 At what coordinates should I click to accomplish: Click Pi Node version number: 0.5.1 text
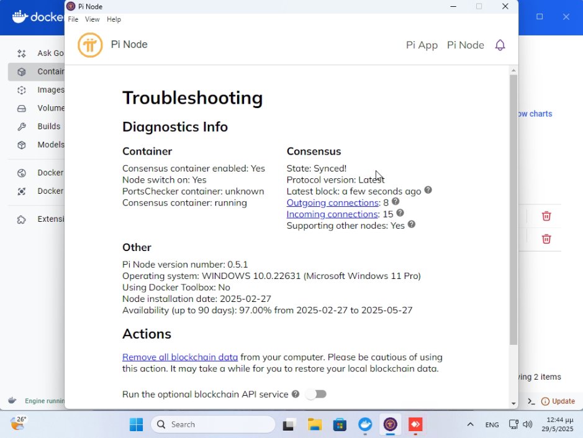click(x=185, y=265)
